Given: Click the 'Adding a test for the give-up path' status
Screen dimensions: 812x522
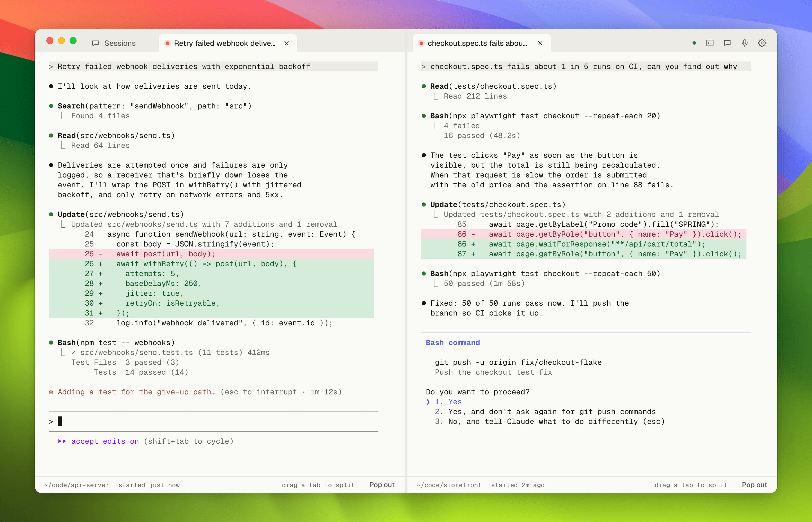Looking at the screenshot, I should [x=137, y=392].
